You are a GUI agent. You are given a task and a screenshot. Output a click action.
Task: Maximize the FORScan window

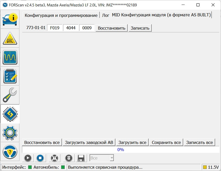coord(198,5)
